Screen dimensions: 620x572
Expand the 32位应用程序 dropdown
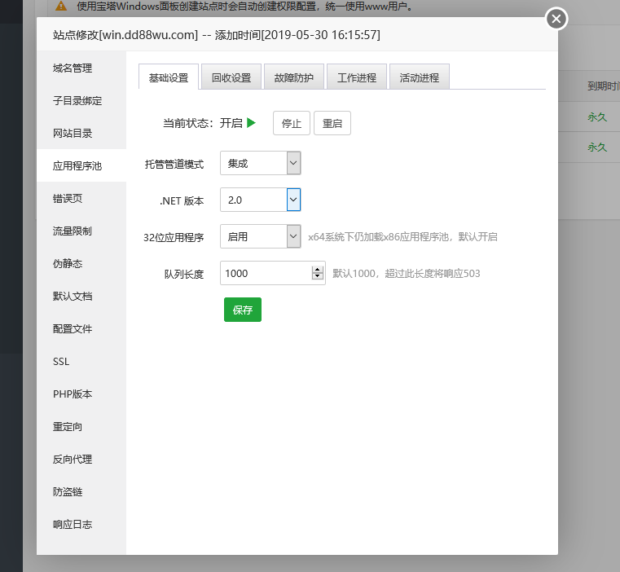(260, 236)
